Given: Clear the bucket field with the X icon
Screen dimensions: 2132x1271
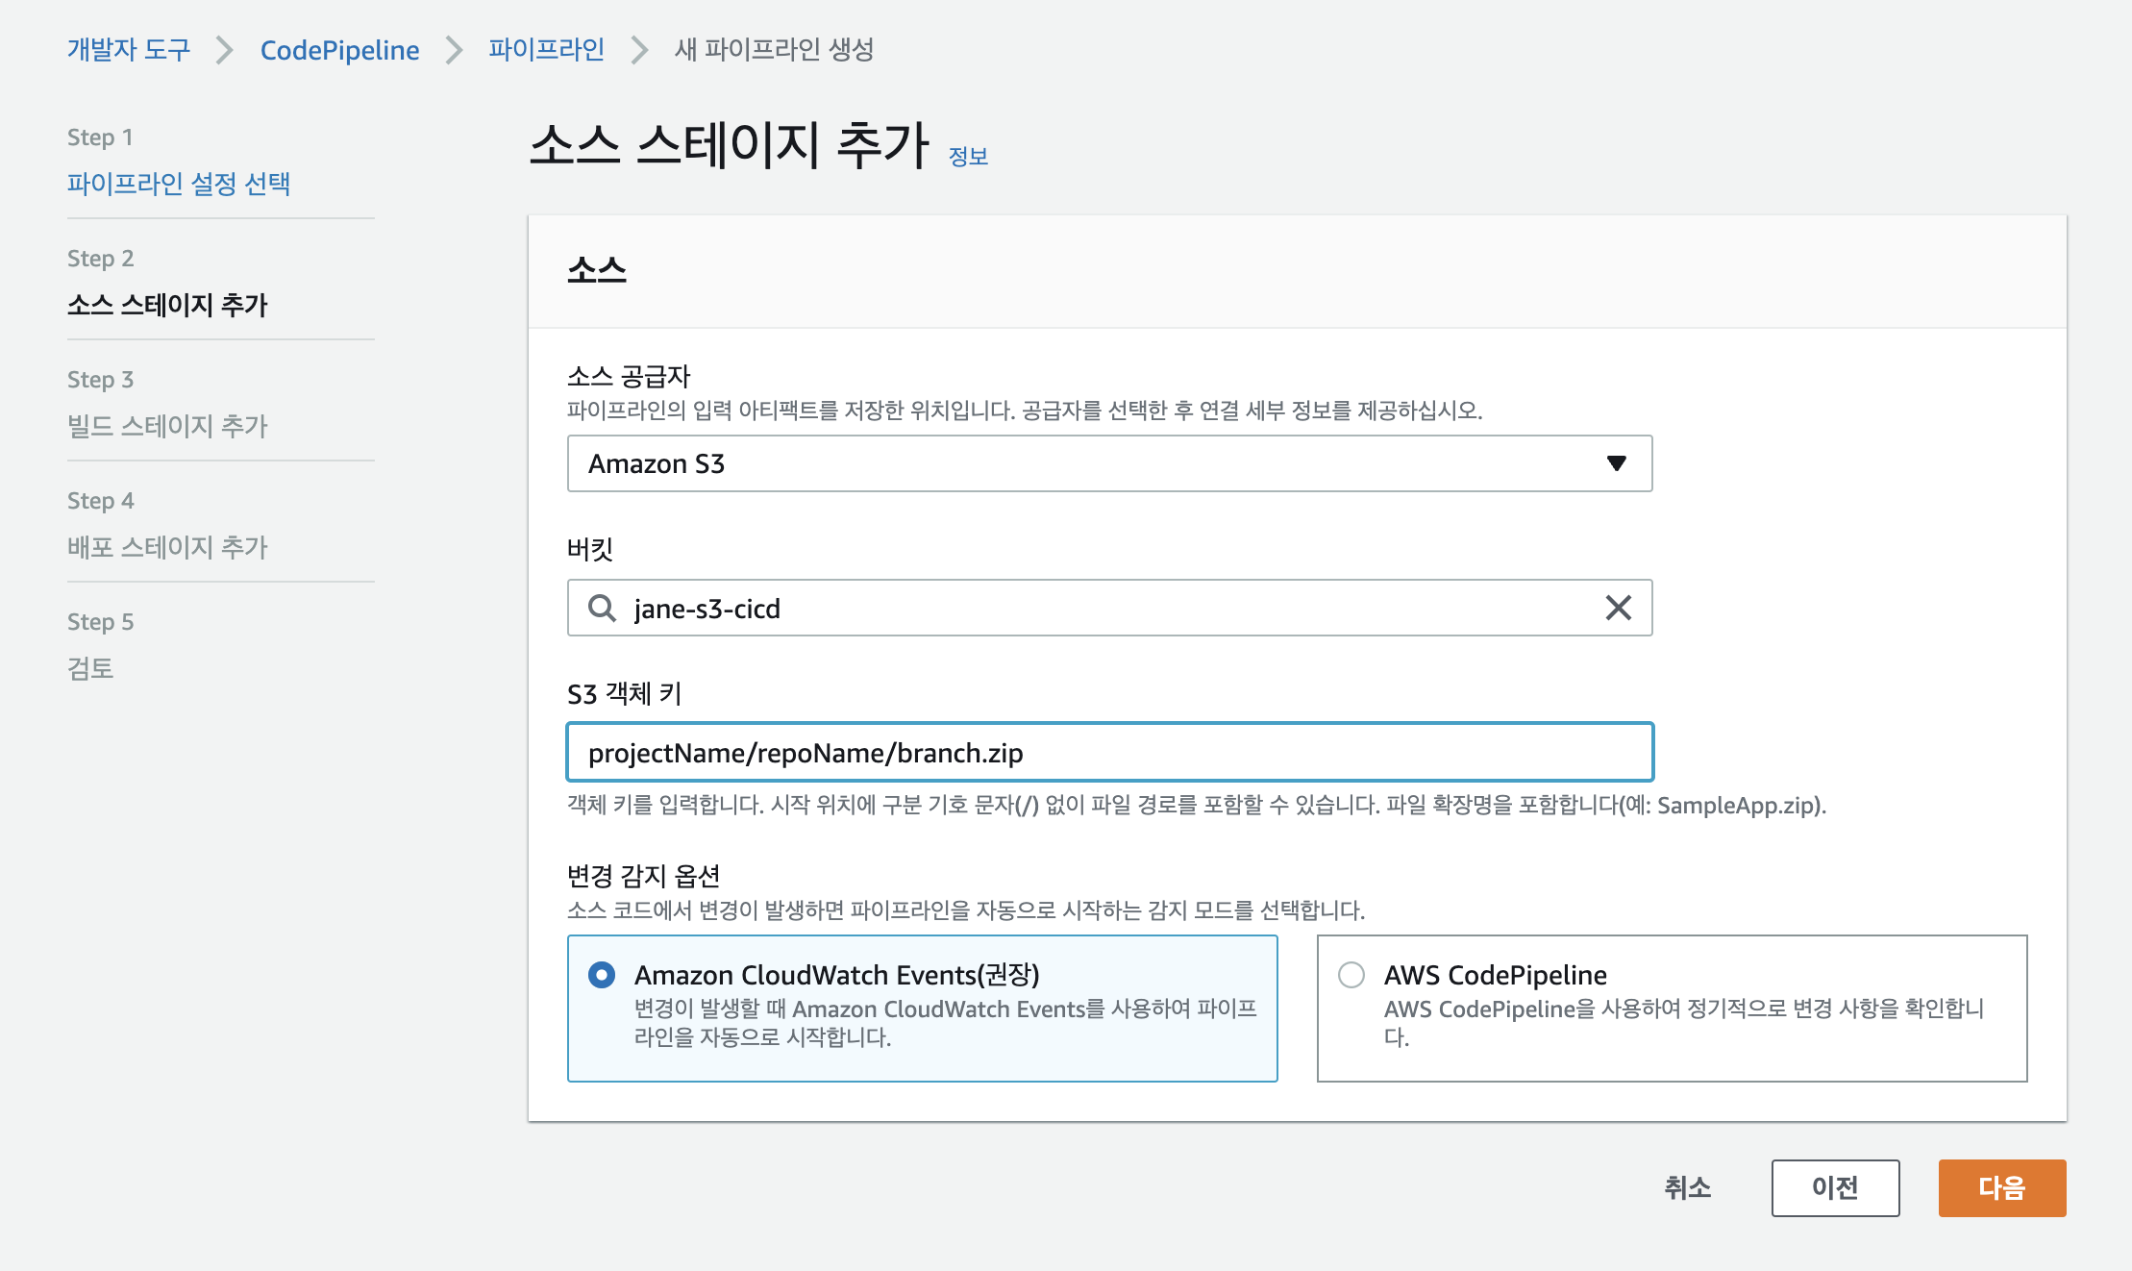Looking at the screenshot, I should click(x=1619, y=608).
